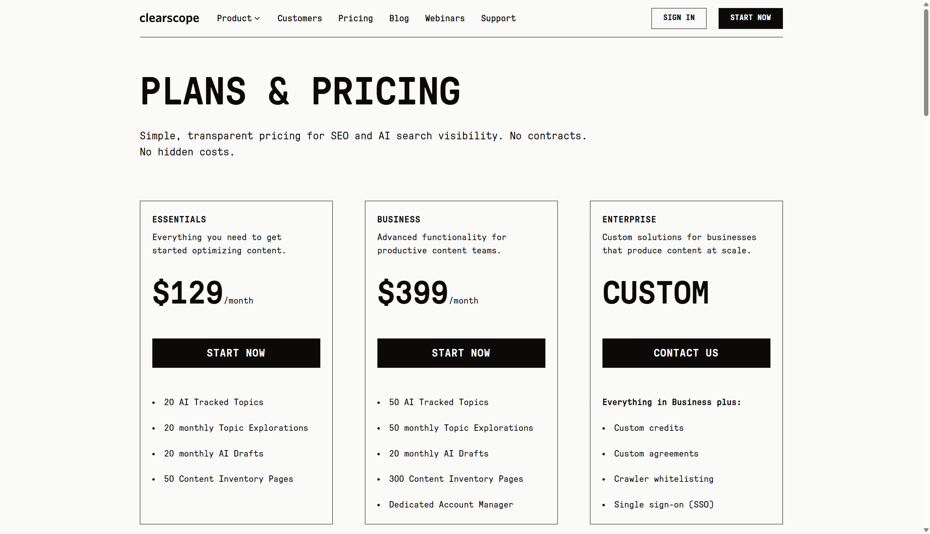Image resolution: width=930 pixels, height=534 pixels.
Task: Select the Pricing menu item
Action: pyautogui.click(x=355, y=18)
